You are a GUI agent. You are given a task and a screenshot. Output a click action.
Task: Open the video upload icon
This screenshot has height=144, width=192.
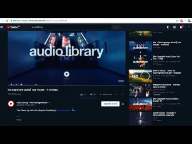pyautogui.click(x=168, y=27)
